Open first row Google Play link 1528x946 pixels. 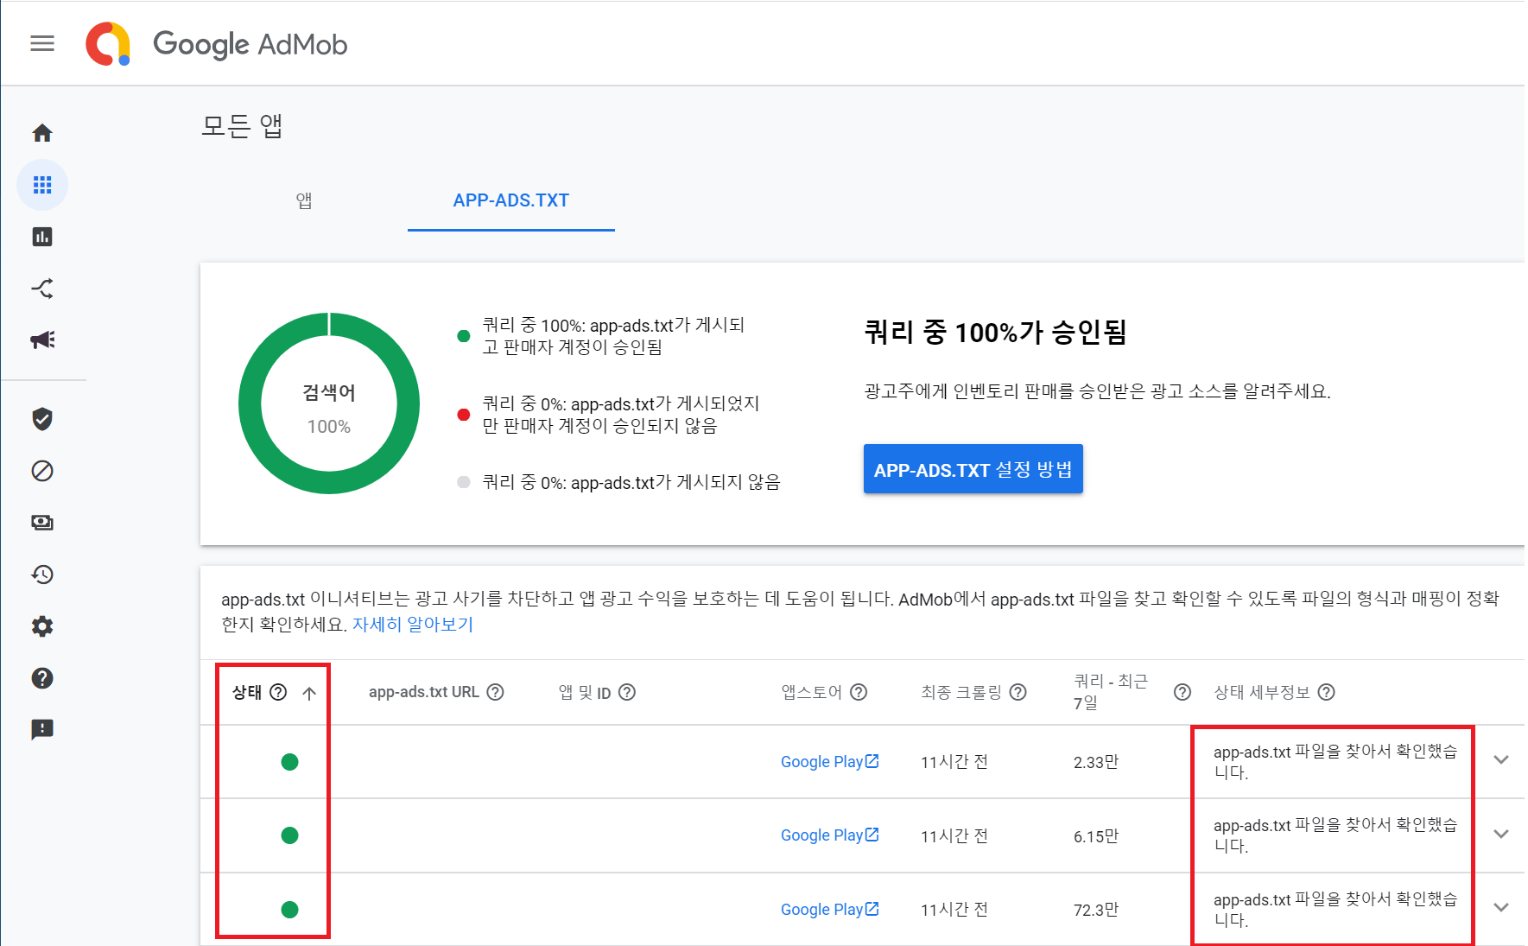(x=829, y=762)
